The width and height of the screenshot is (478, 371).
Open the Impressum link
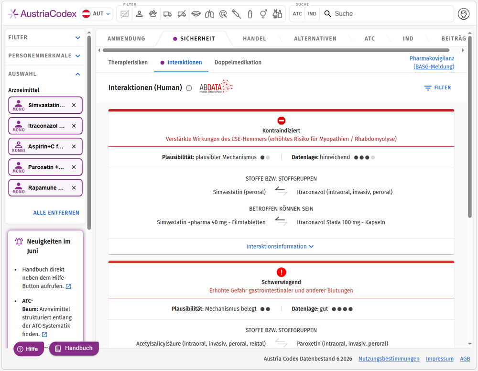click(440, 359)
